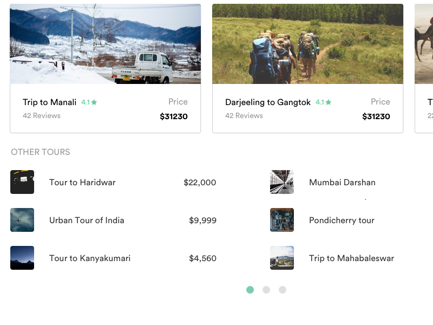Click the $22,000 price for Tour to Haridwar

coord(200,183)
